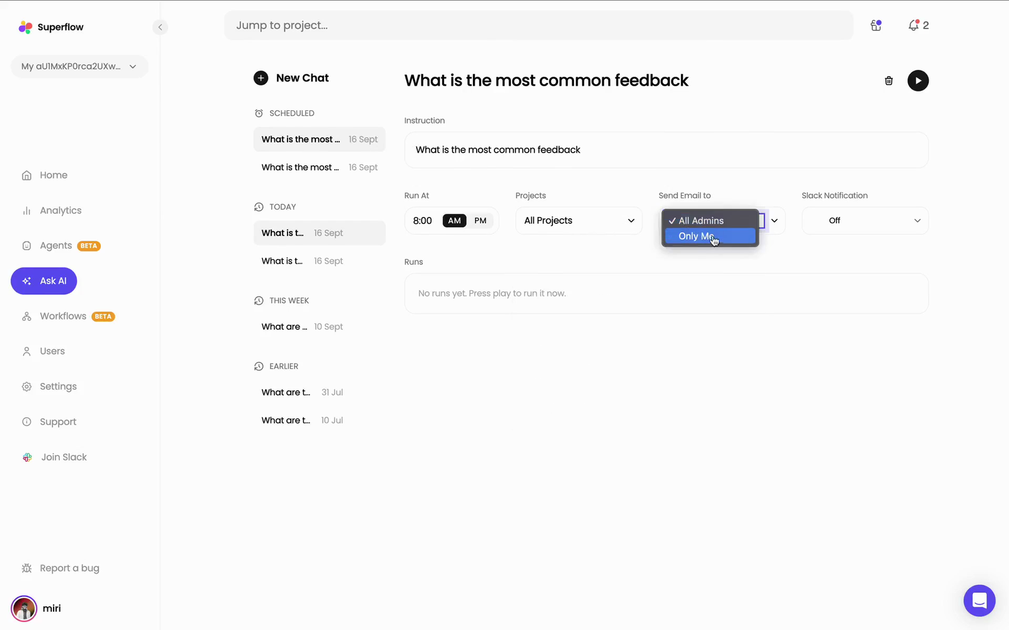Click the 'What is the most common feedback' title

[546, 81]
